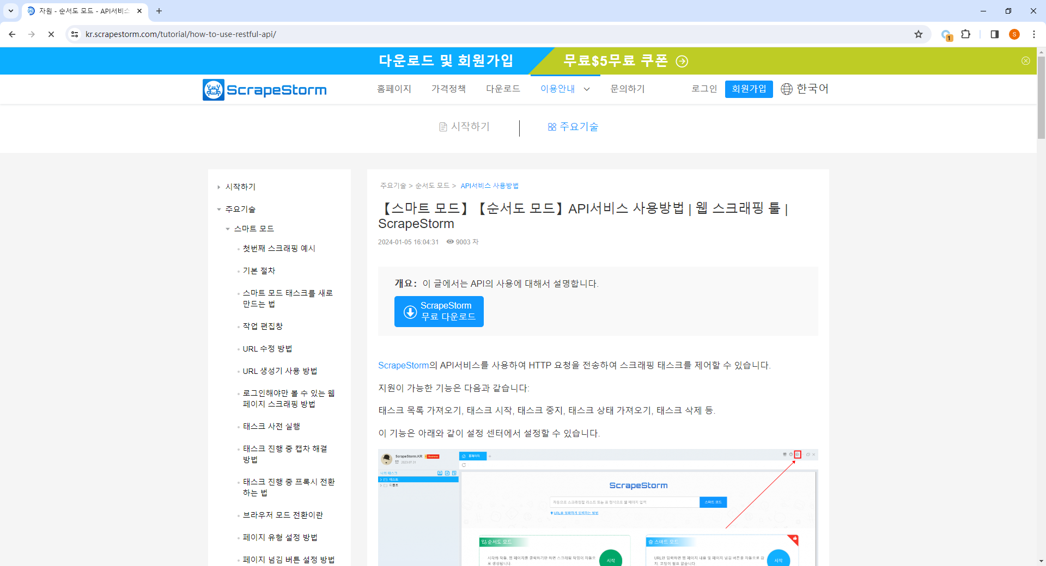Click the 무료$5무료 쿠폰 banner text
Image resolution: width=1046 pixels, height=566 pixels.
pos(616,60)
